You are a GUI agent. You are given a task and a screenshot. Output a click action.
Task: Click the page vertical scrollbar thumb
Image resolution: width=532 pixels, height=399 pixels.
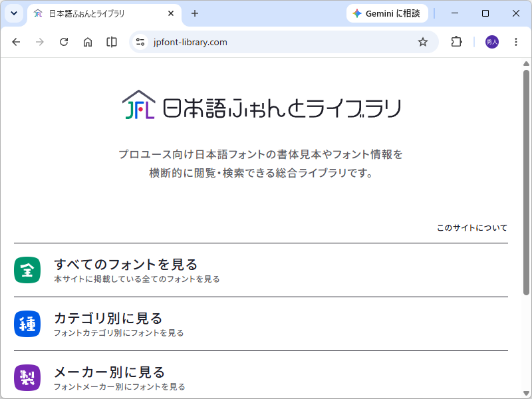click(526, 182)
